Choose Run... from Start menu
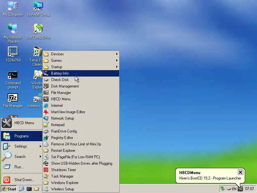This screenshot has width=257, height=193. point(22,167)
